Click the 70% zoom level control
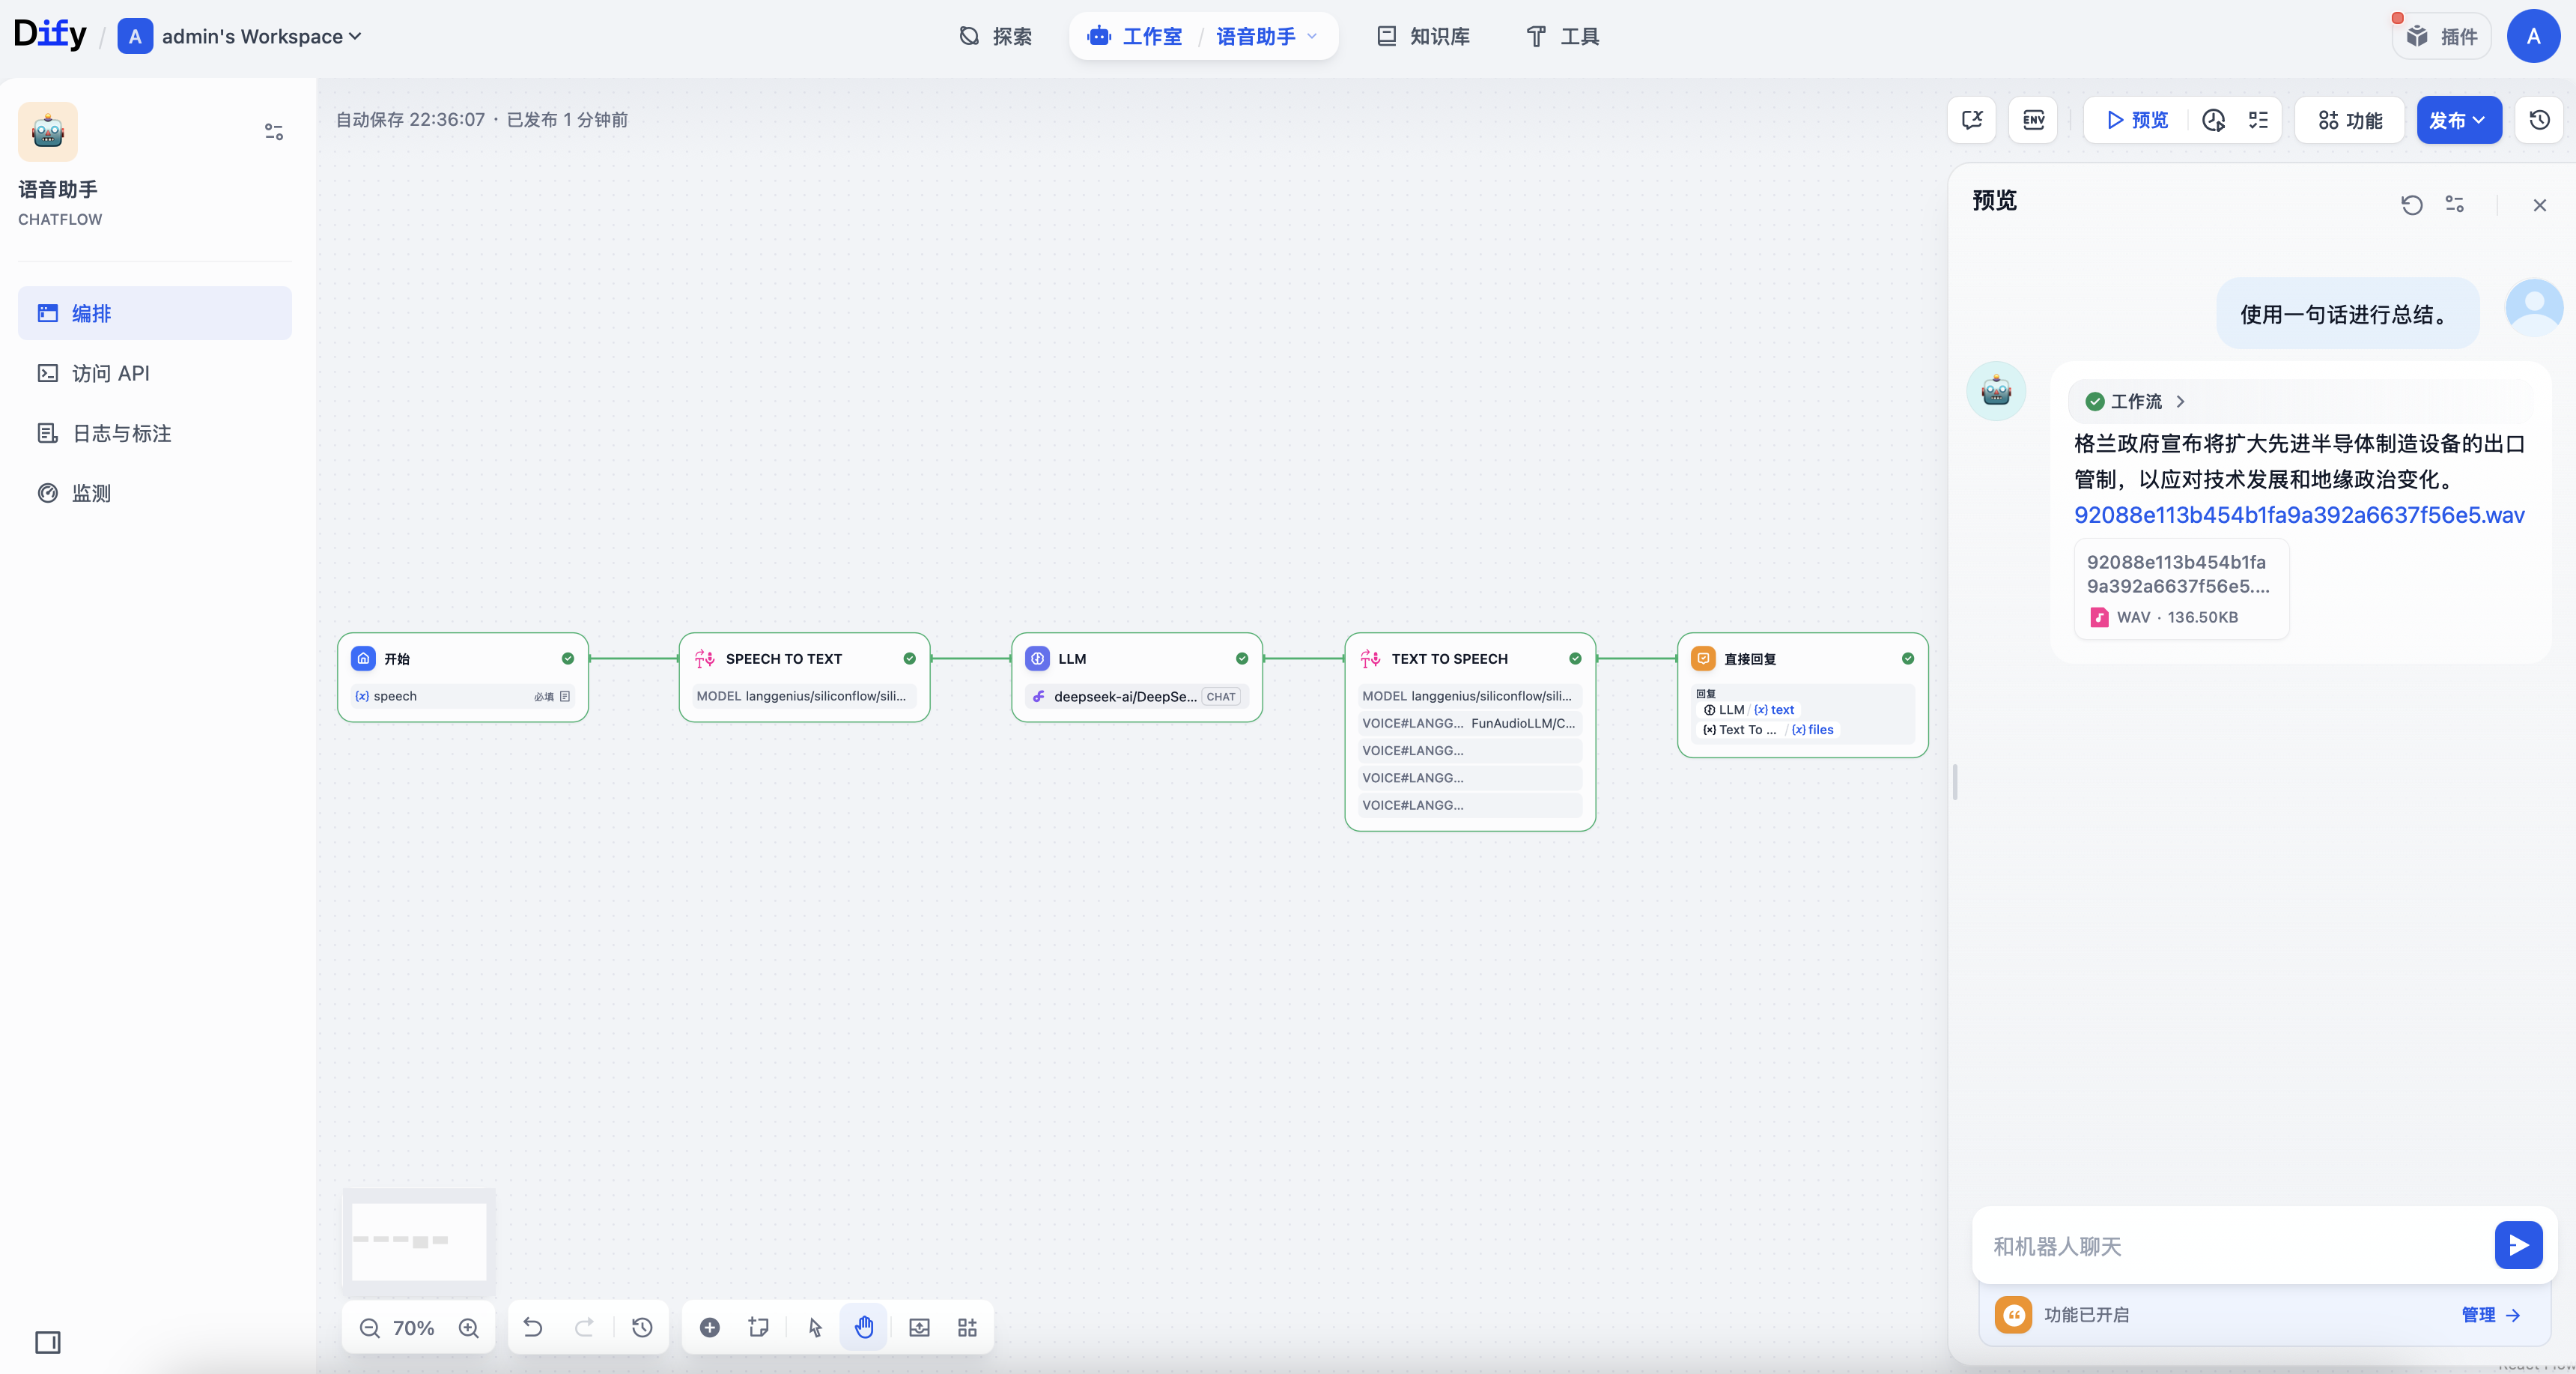 click(x=413, y=1328)
